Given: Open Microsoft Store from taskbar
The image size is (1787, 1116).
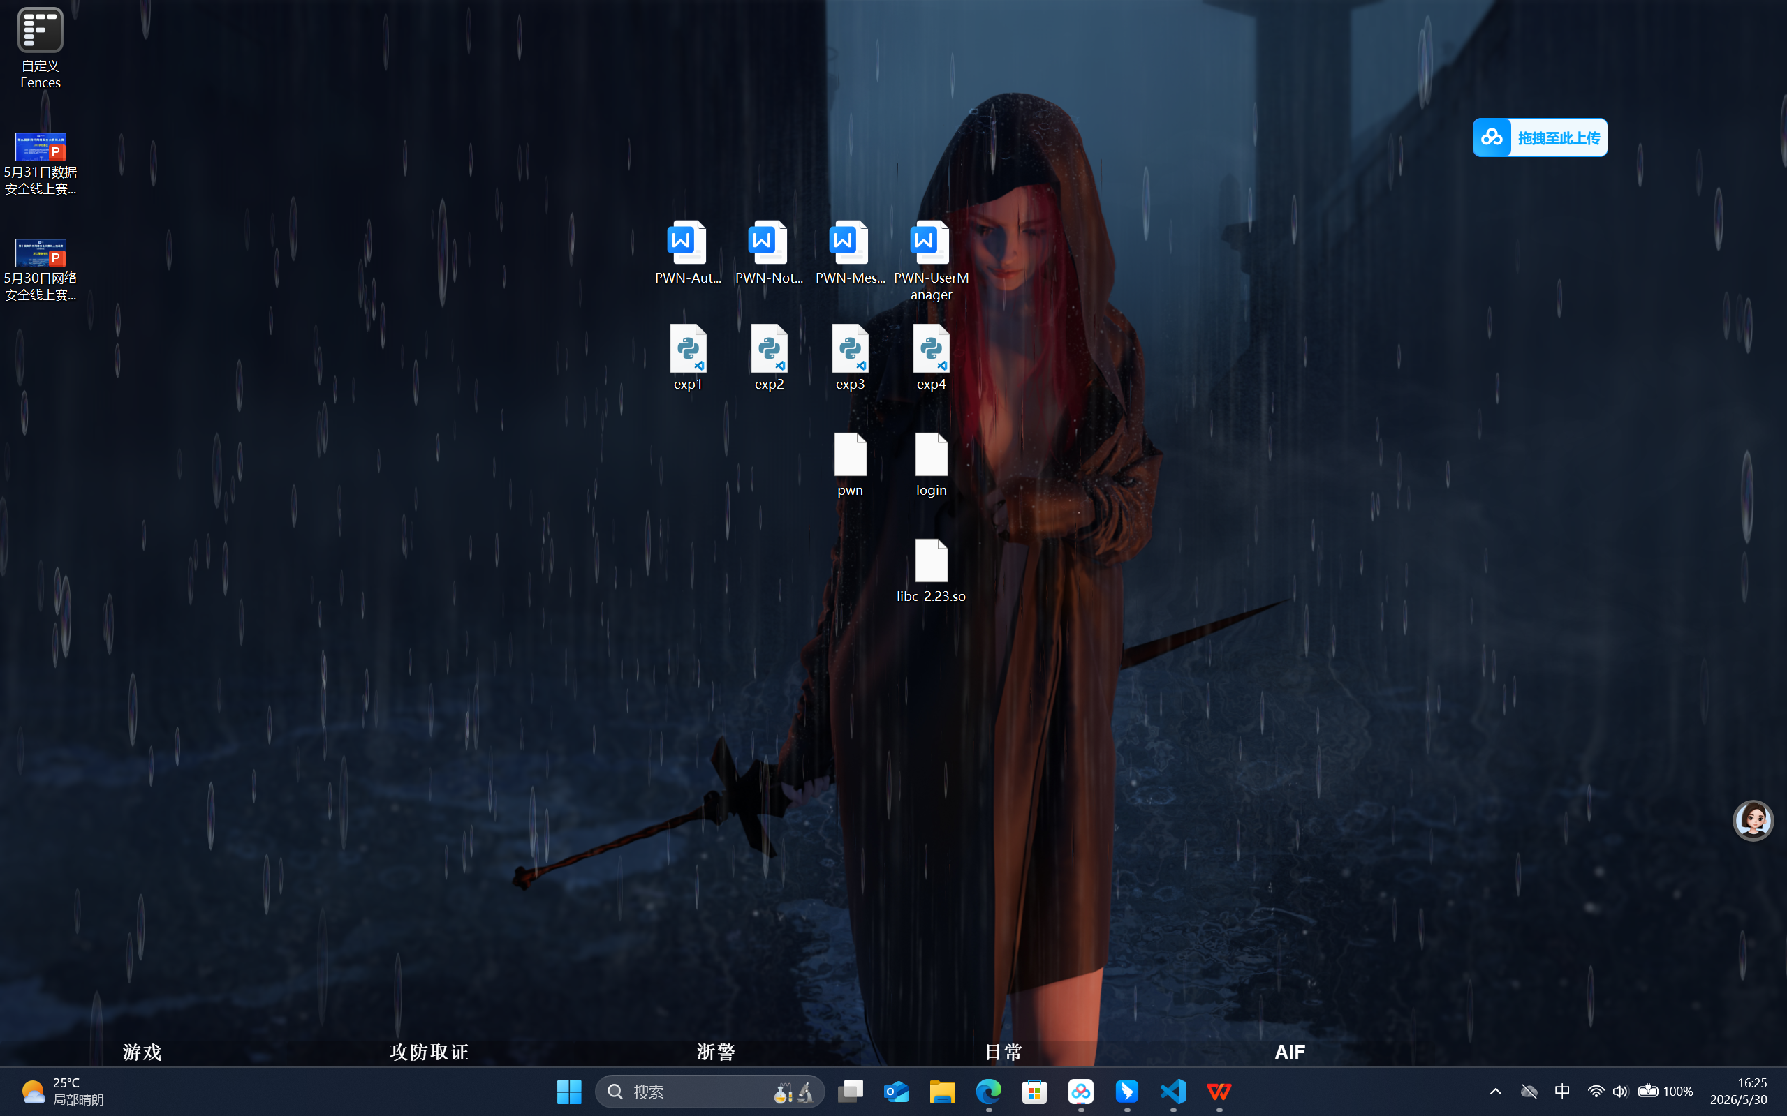Looking at the screenshot, I should pyautogui.click(x=1034, y=1092).
